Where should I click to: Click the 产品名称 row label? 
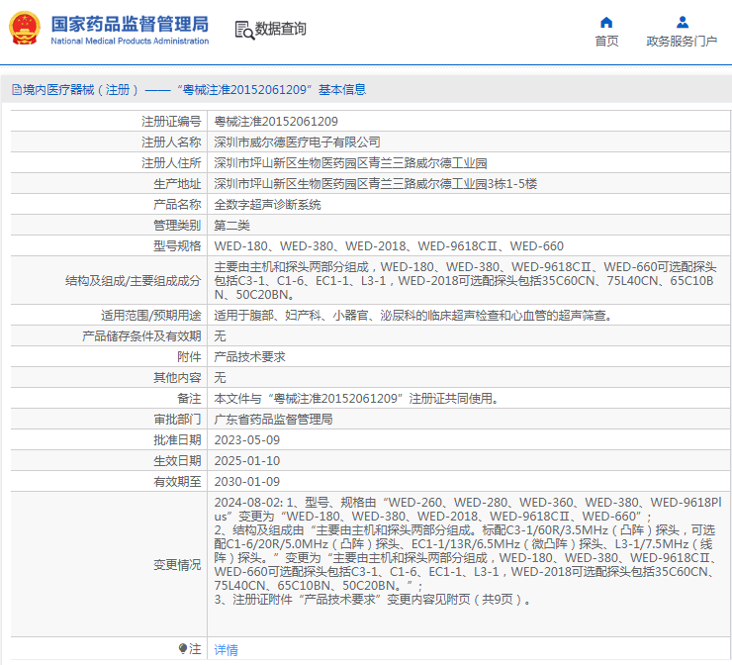177,205
